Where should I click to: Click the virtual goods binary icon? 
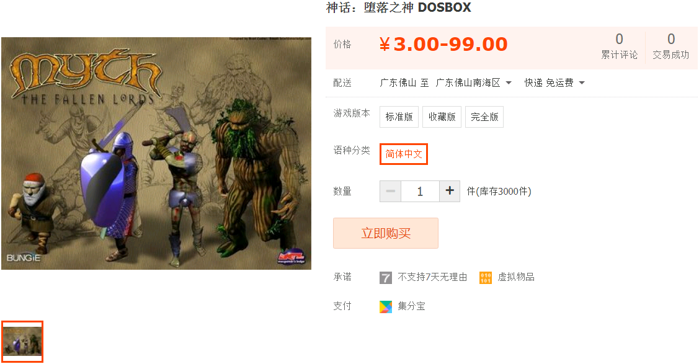click(486, 278)
